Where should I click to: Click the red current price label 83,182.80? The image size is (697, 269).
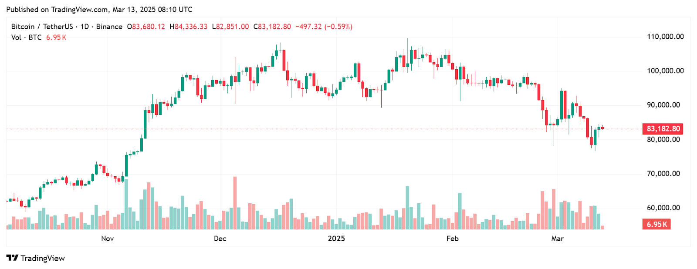click(x=663, y=129)
